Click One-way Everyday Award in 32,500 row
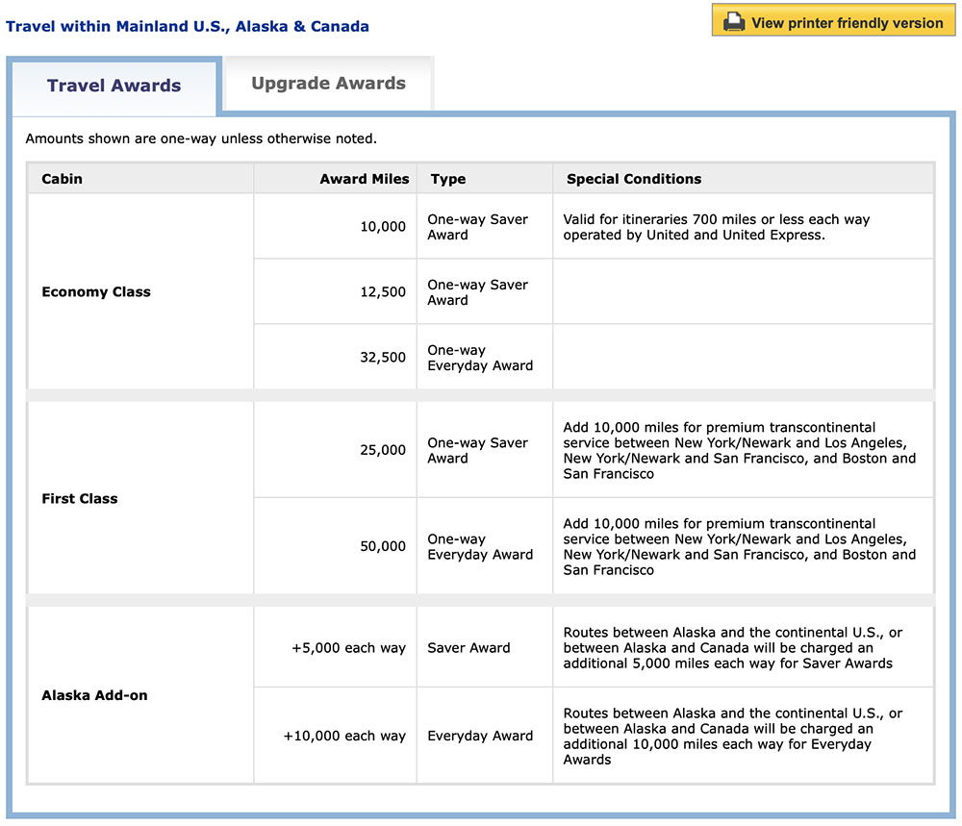 click(x=480, y=358)
